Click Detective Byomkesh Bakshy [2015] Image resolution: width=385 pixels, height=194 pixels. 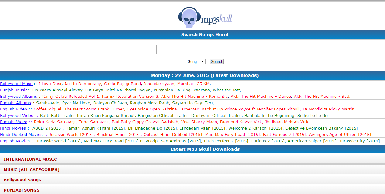[x=322, y=128]
